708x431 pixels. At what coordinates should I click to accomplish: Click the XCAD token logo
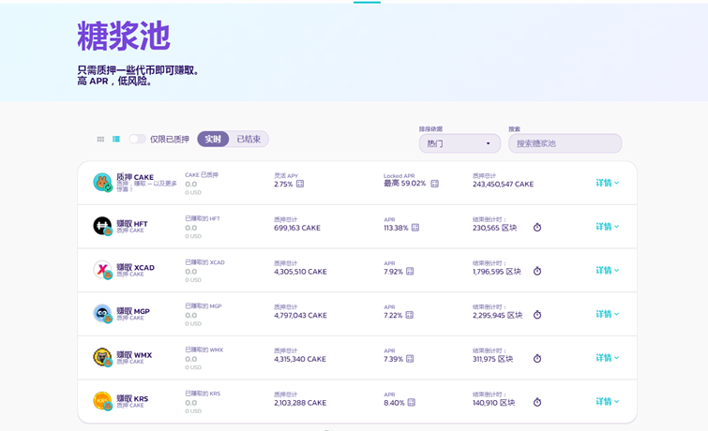pos(102,270)
